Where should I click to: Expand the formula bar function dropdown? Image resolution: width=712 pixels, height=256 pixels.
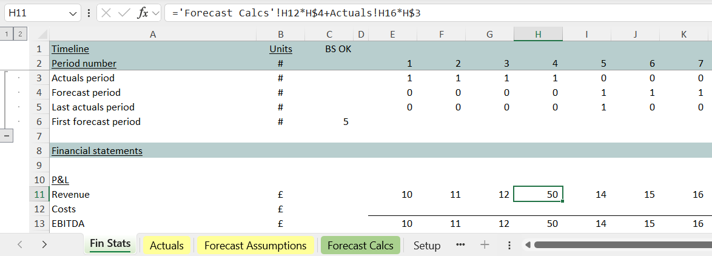pyautogui.click(x=156, y=13)
